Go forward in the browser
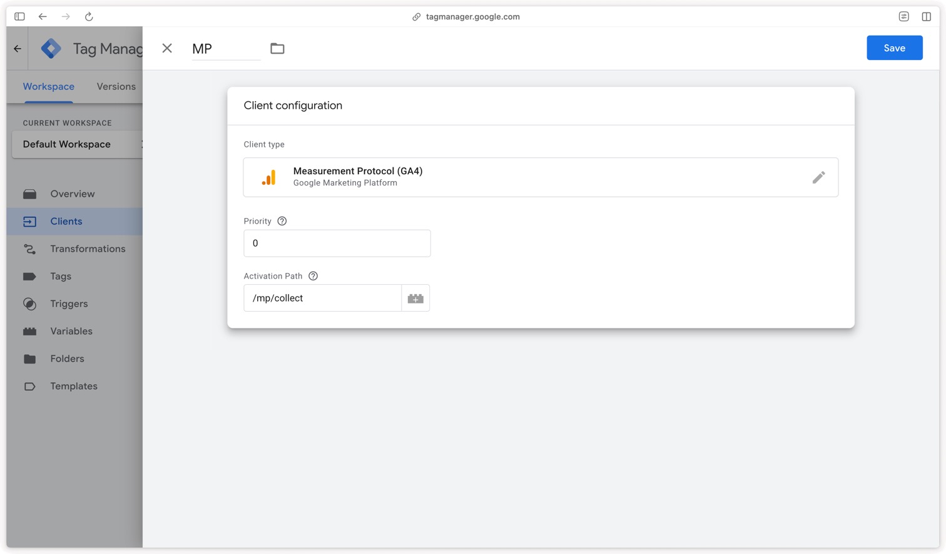The width and height of the screenshot is (946, 554). 66,16
